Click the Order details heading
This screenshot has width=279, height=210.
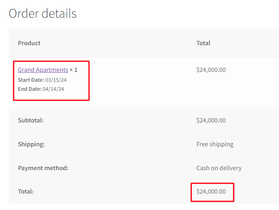tap(42, 14)
